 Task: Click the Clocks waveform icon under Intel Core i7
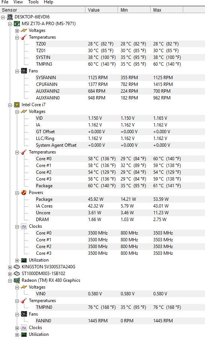click(x=24, y=226)
